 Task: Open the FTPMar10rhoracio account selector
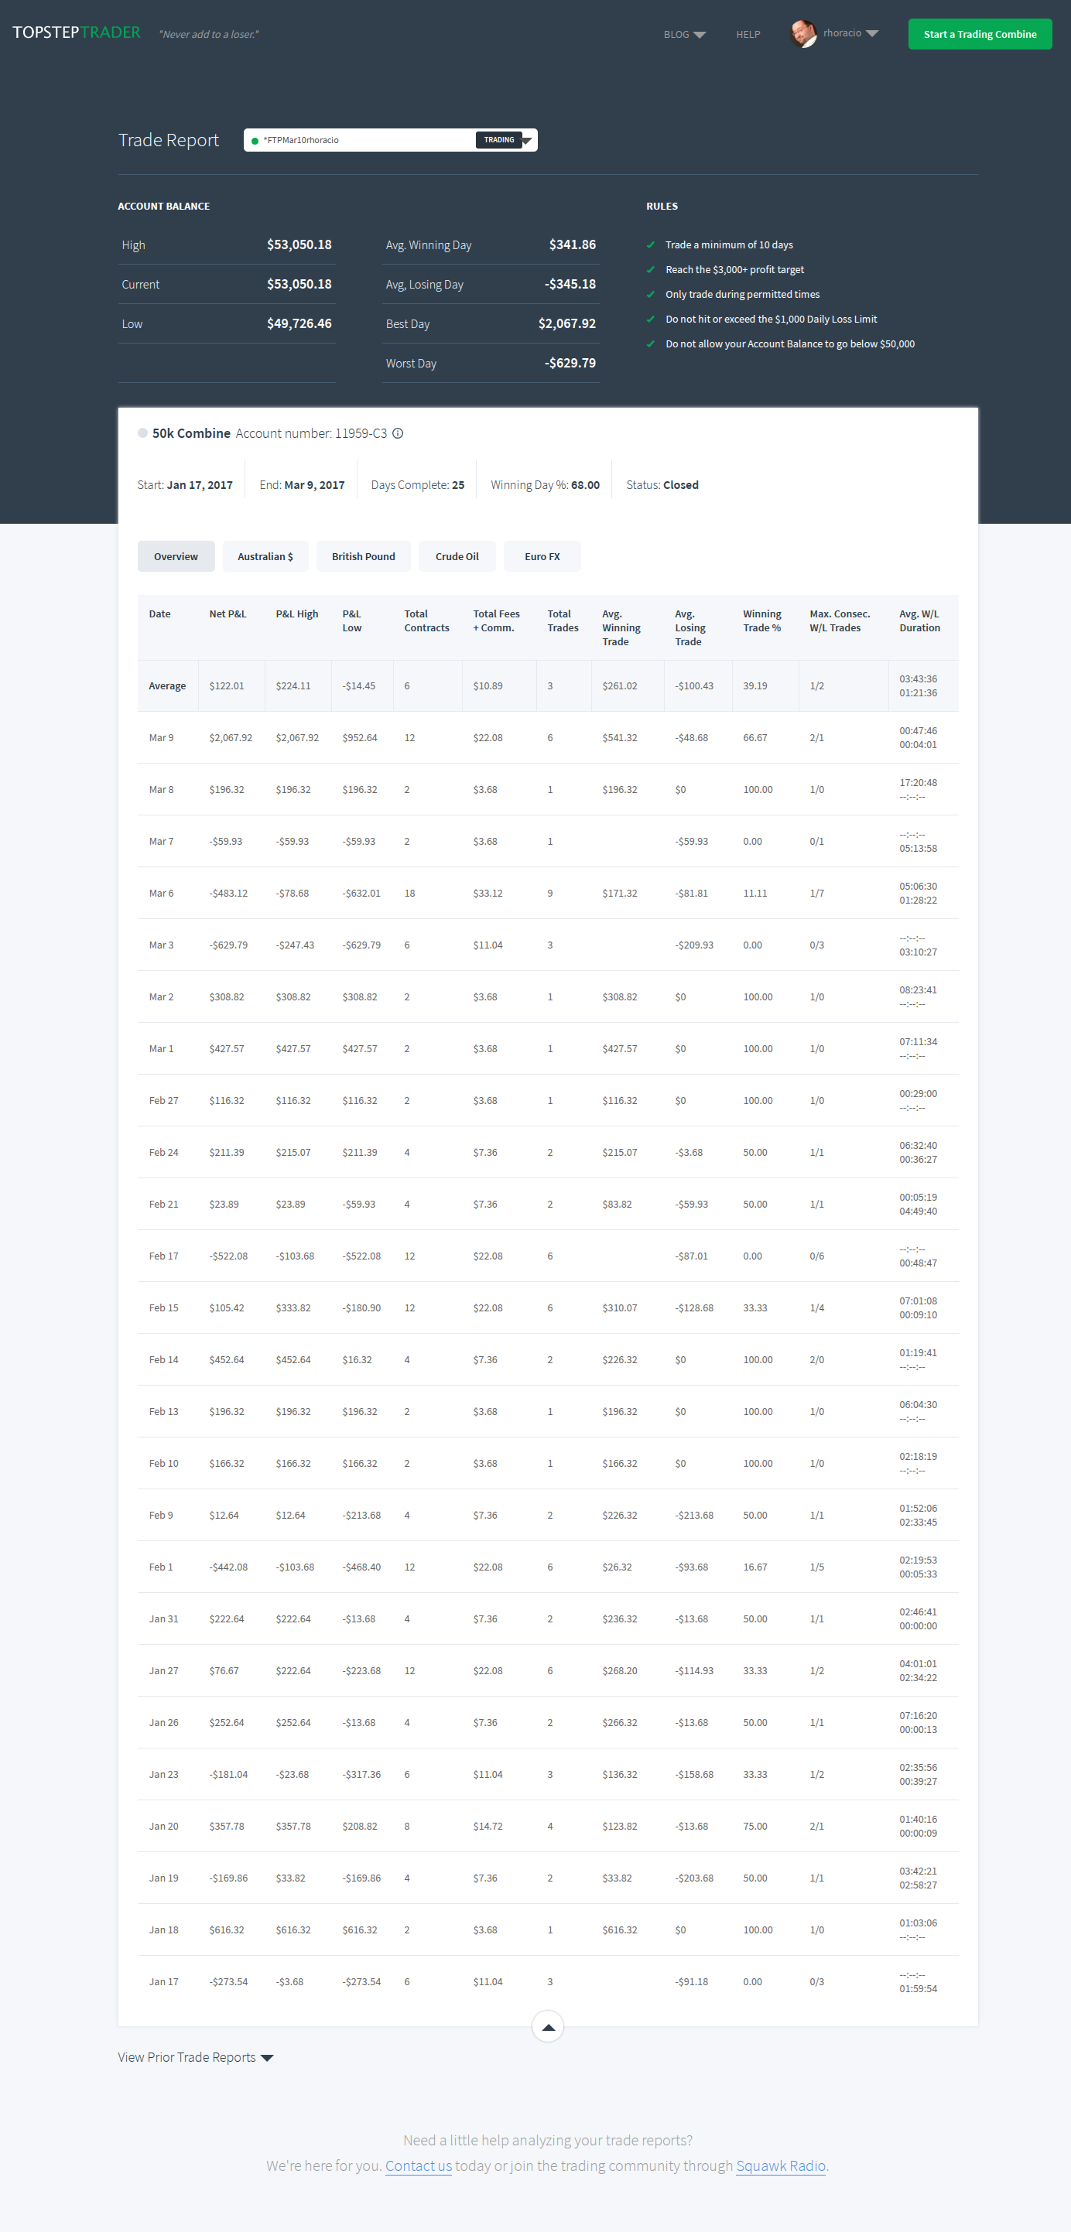pos(390,140)
